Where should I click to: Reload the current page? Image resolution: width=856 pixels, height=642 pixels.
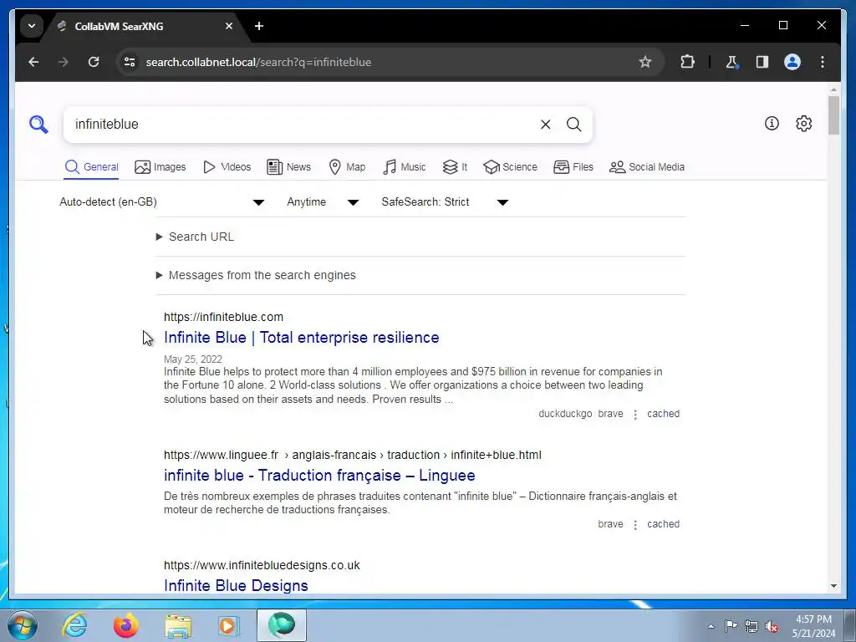[x=94, y=62]
